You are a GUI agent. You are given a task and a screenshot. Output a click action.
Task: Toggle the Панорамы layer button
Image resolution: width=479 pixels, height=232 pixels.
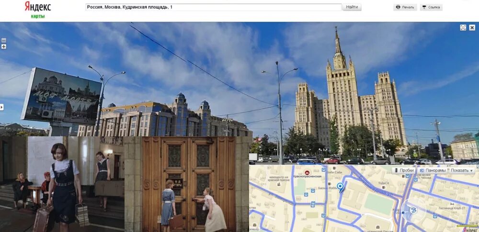point(432,170)
